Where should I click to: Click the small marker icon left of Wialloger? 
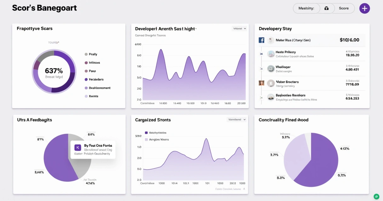point(261,68)
